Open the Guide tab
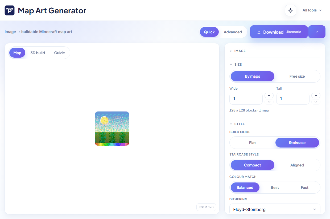 (x=60, y=53)
